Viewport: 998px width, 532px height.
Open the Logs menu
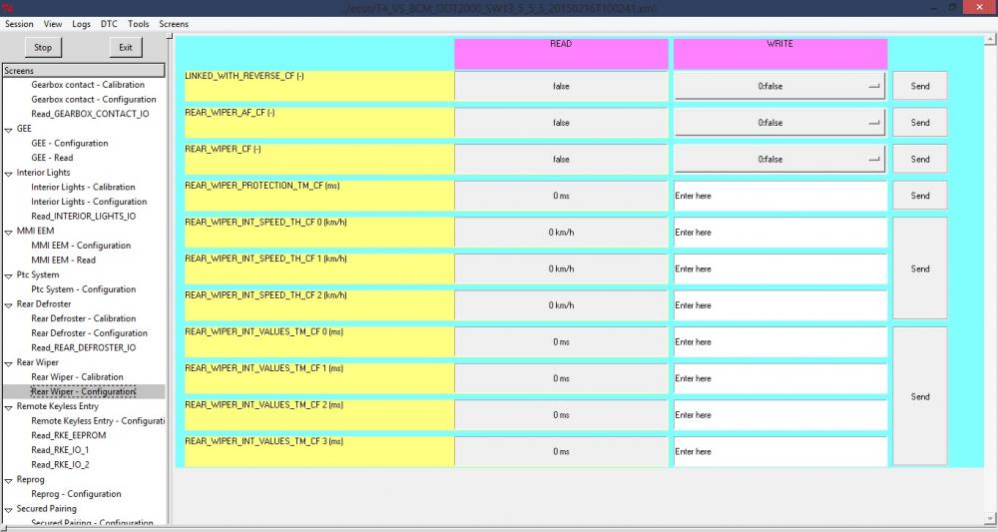point(81,24)
